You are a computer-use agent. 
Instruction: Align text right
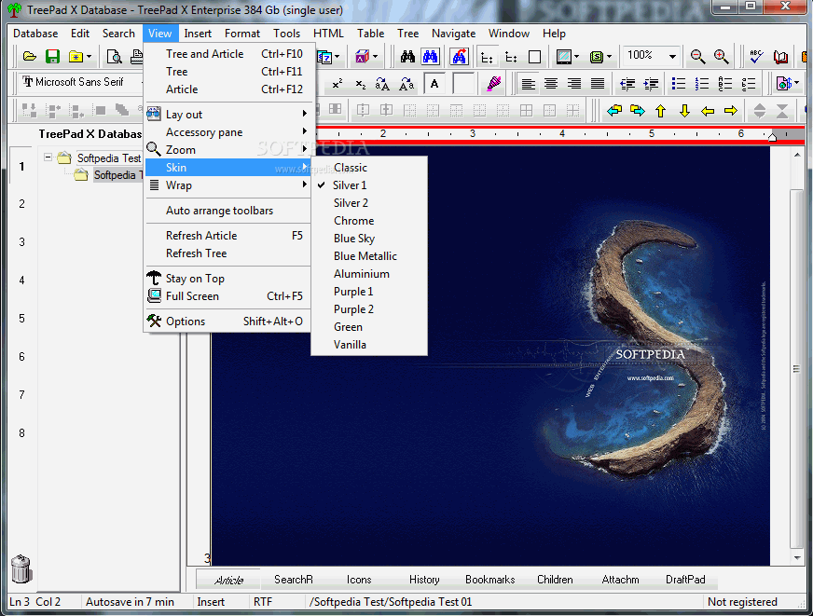coord(574,84)
